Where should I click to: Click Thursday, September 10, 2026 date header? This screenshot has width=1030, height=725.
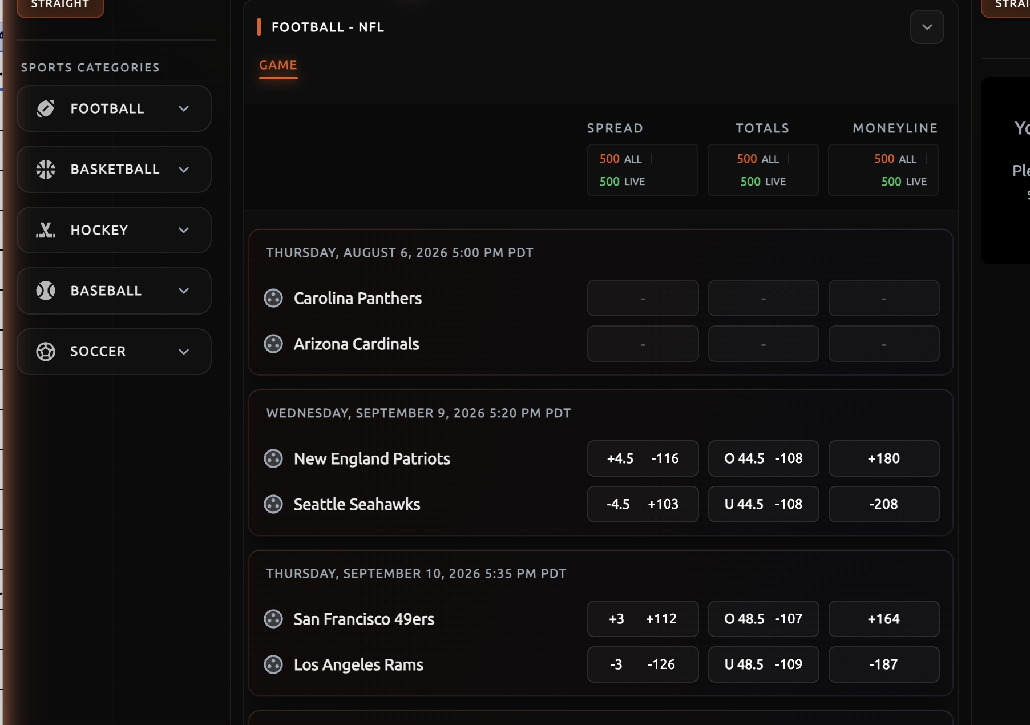point(416,574)
